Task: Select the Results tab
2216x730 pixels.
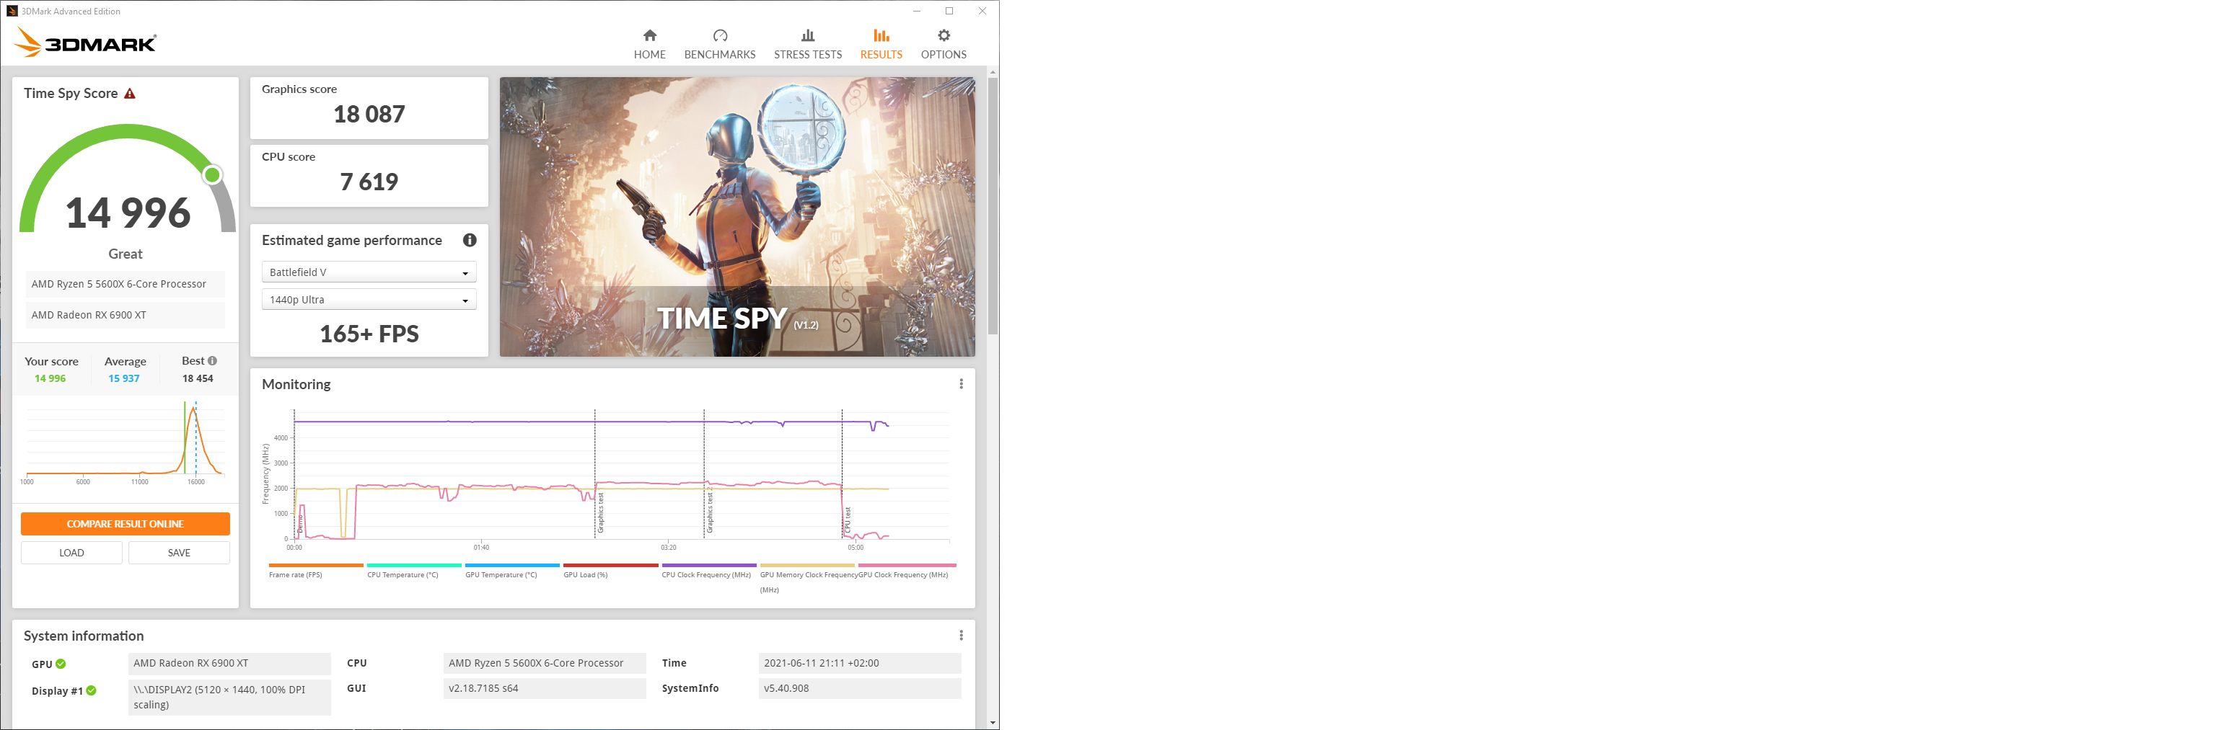Action: point(881,44)
